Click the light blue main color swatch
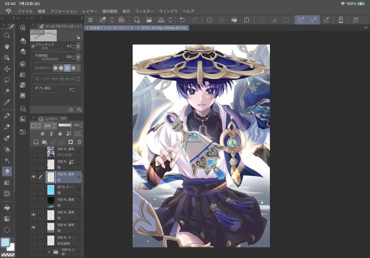The width and height of the screenshot is (370, 258). [x=5, y=242]
